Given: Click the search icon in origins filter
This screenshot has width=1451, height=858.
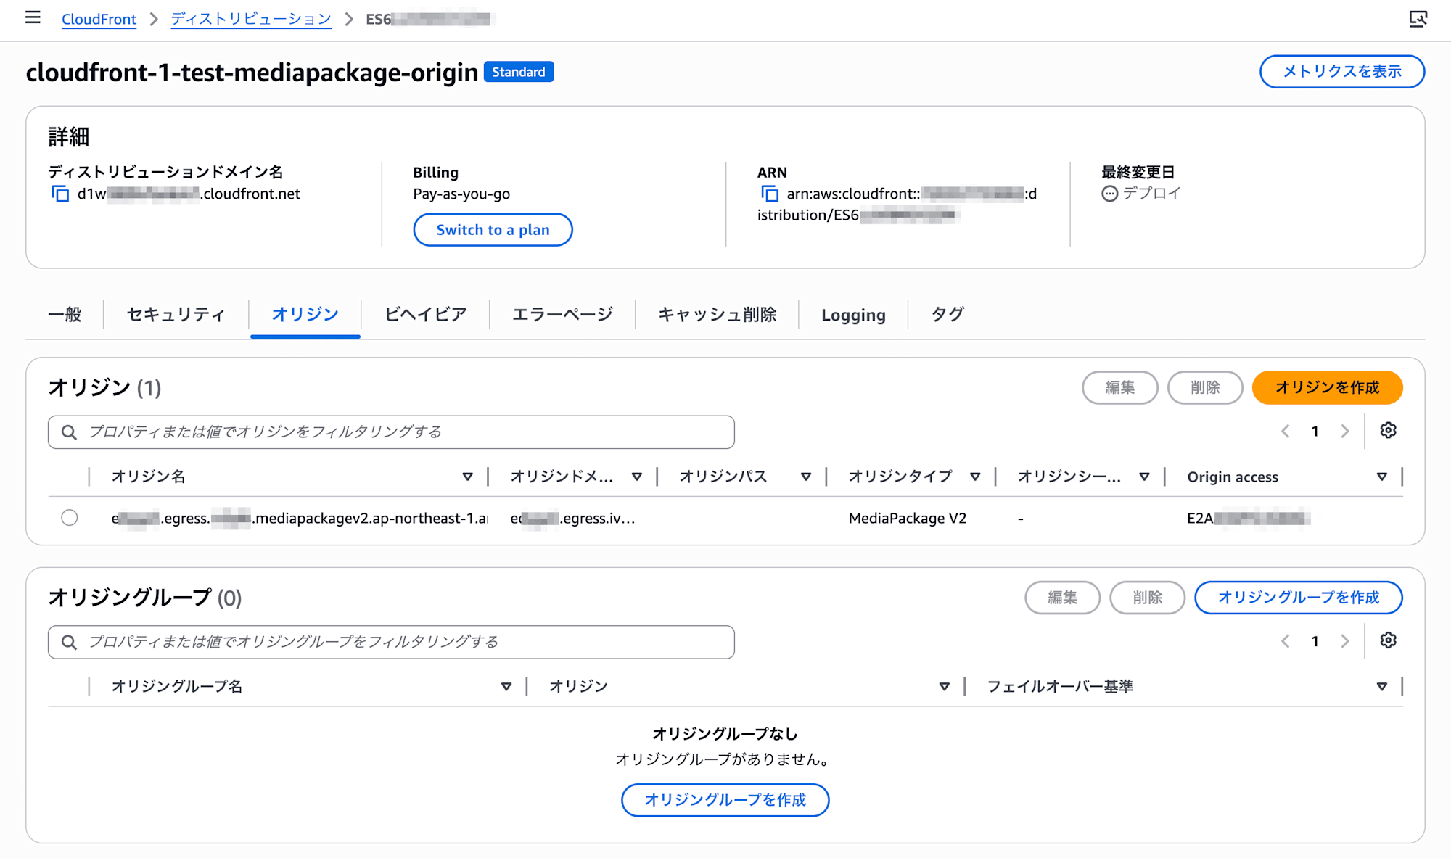Looking at the screenshot, I should (x=69, y=432).
